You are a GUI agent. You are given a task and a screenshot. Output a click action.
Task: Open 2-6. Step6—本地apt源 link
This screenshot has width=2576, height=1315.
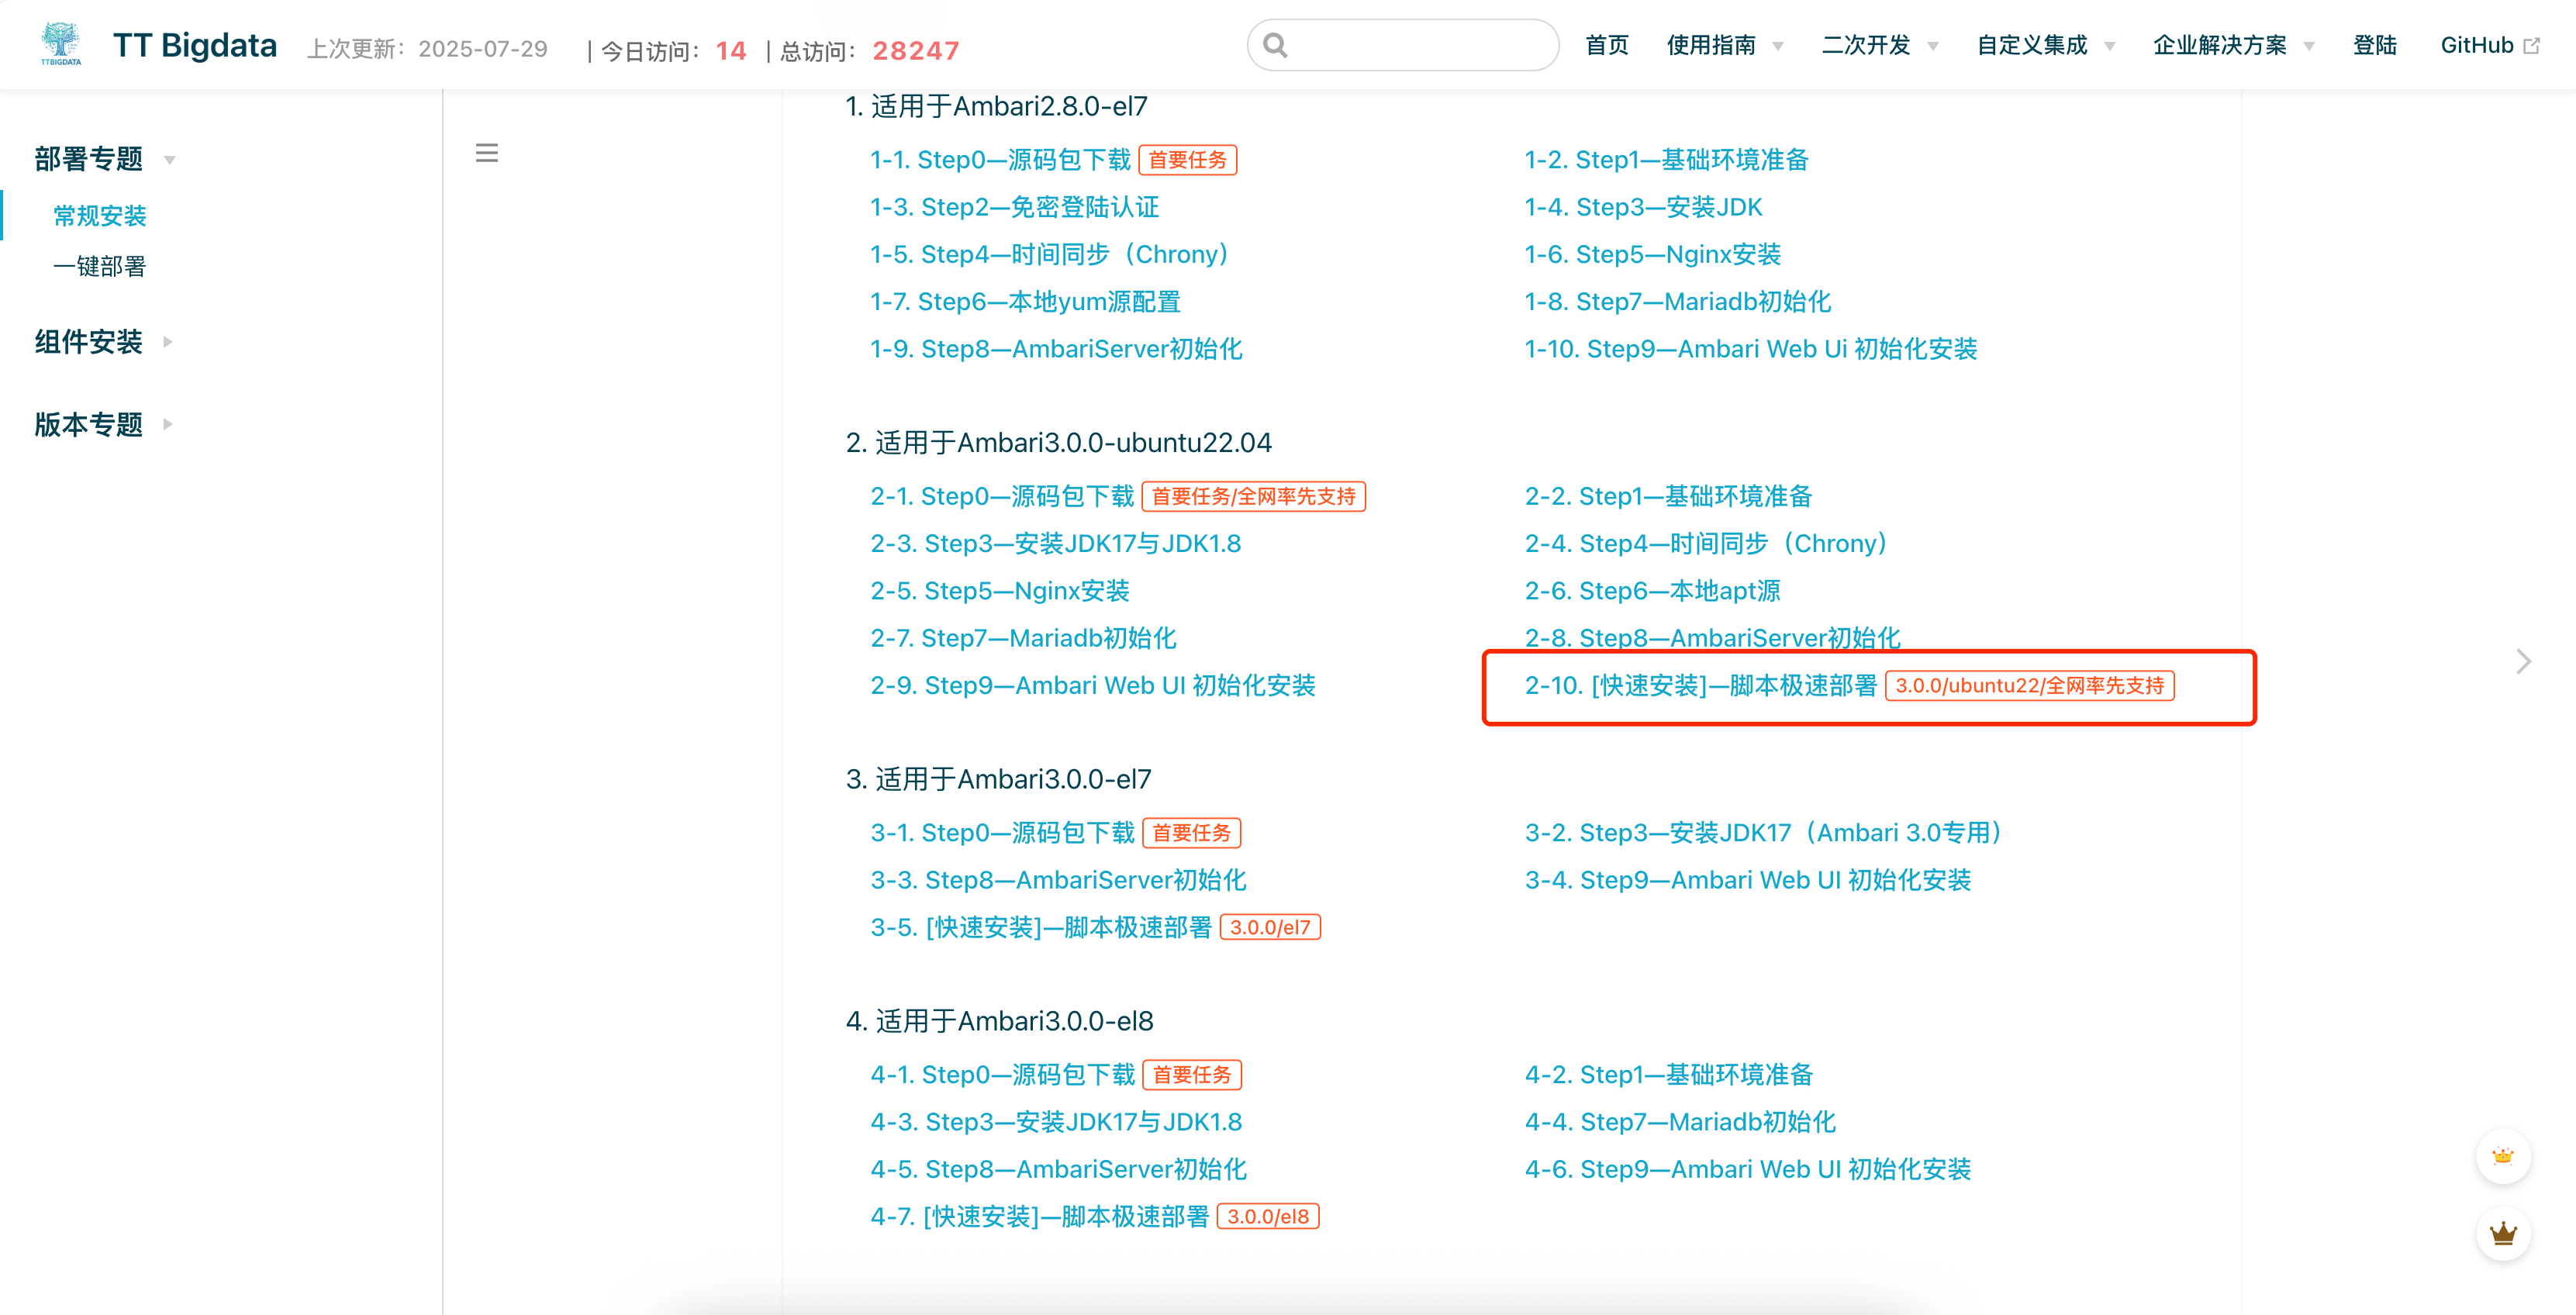click(1652, 591)
